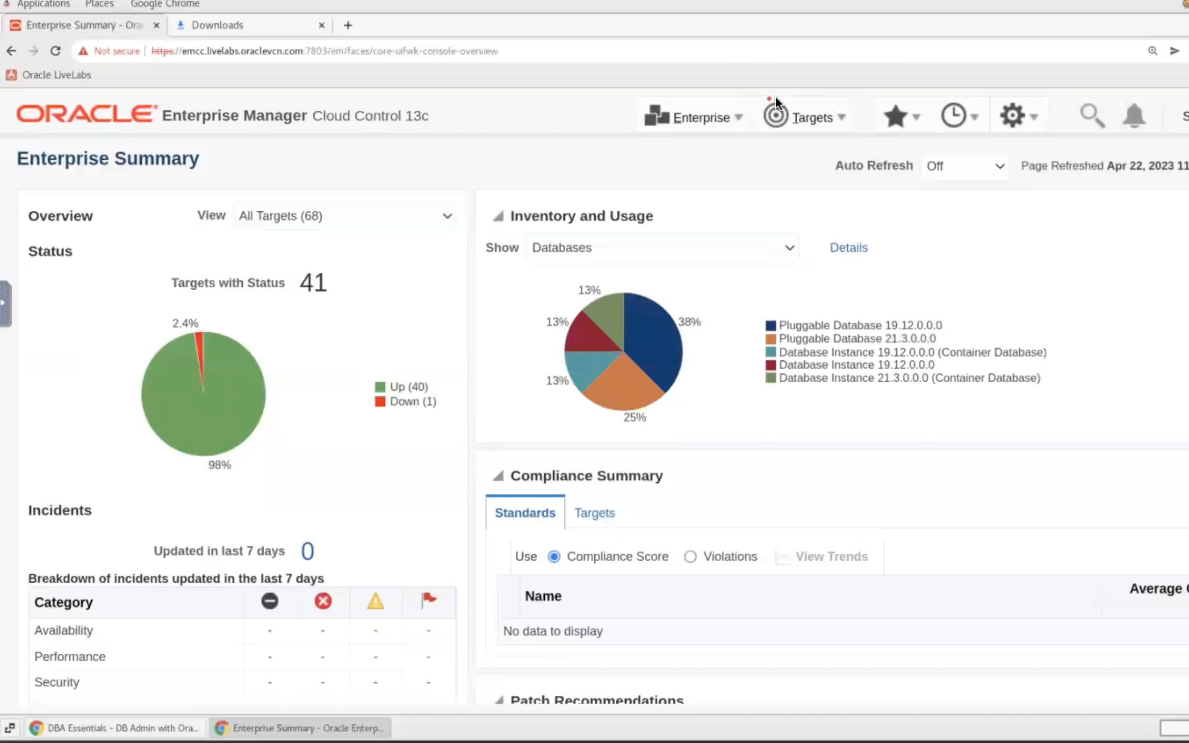The width and height of the screenshot is (1189, 743).
Task: Select the Enterprise Summary browser tab
Action: pyautogui.click(x=83, y=25)
